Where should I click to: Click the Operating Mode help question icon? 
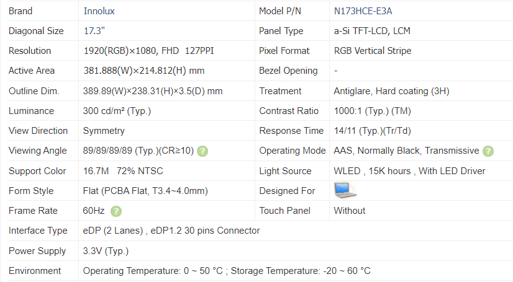click(x=488, y=151)
